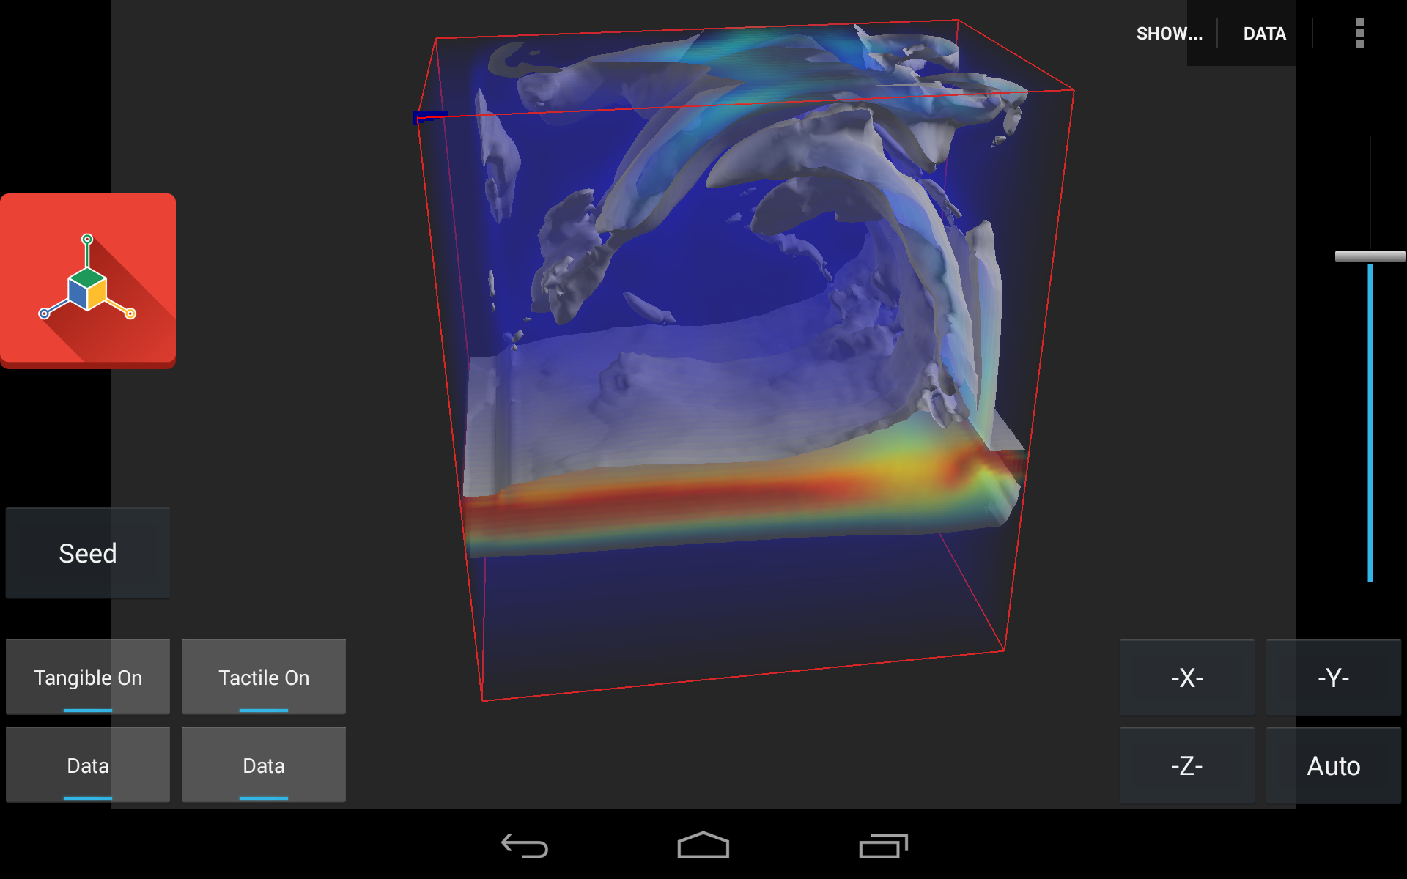Constrain to the -Y- axis
Image resolution: width=1407 pixels, height=879 pixels.
[x=1333, y=677]
